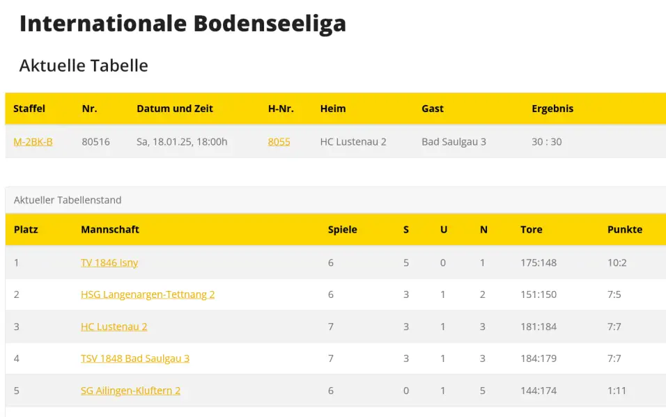Click the Tore column header
666x417 pixels.
pyautogui.click(x=531, y=229)
